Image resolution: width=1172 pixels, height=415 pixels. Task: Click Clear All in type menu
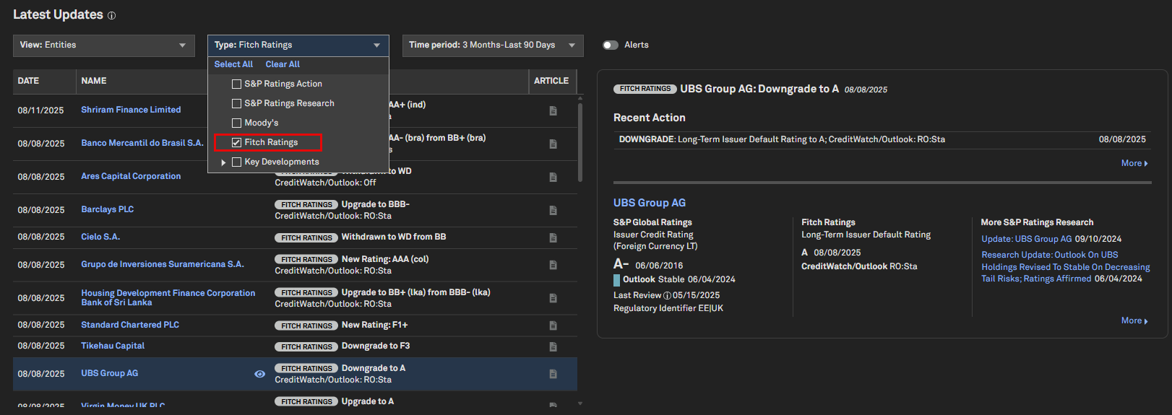[x=283, y=64]
